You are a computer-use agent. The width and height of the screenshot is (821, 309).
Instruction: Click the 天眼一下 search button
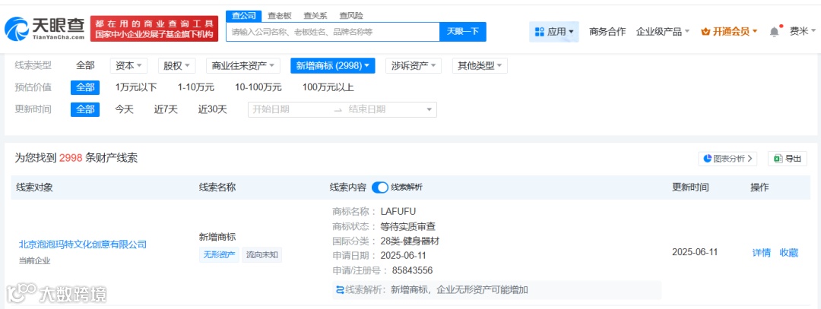click(463, 31)
